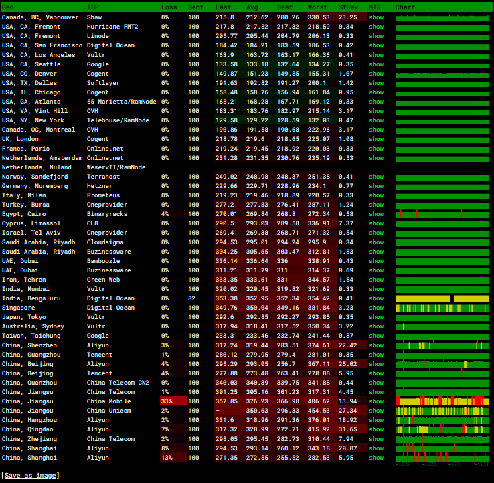Open the MTR show link for Hurricane FMT2 row
The width and height of the screenshot is (494, 483).
[x=376, y=27]
